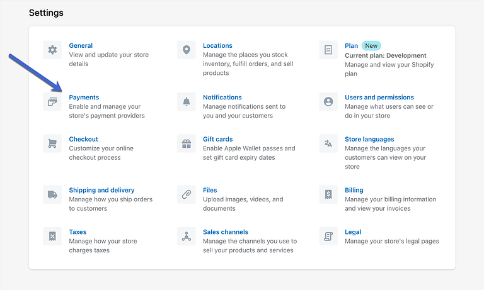
Task: Select the Shipping and delivery link
Action: pyautogui.click(x=101, y=190)
